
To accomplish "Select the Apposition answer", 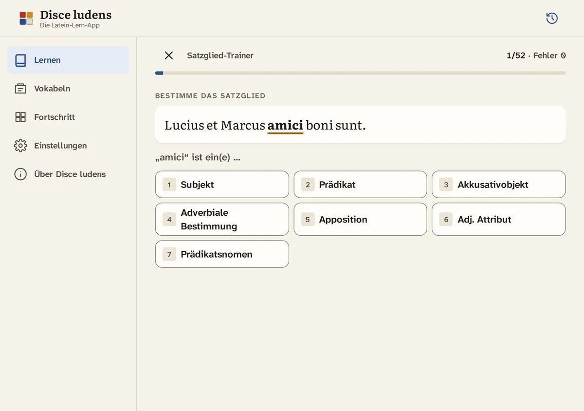I will click(360, 219).
